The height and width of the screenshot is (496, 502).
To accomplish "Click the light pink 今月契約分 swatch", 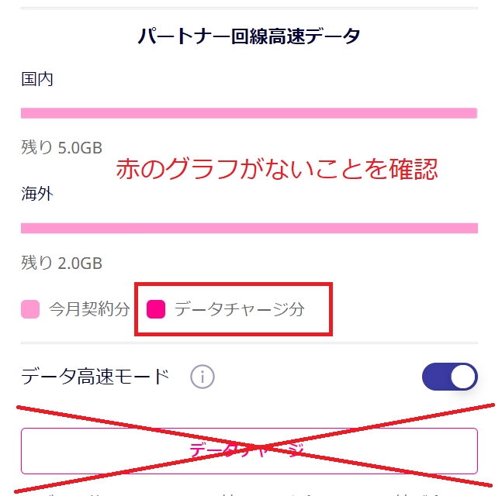I will [30, 310].
